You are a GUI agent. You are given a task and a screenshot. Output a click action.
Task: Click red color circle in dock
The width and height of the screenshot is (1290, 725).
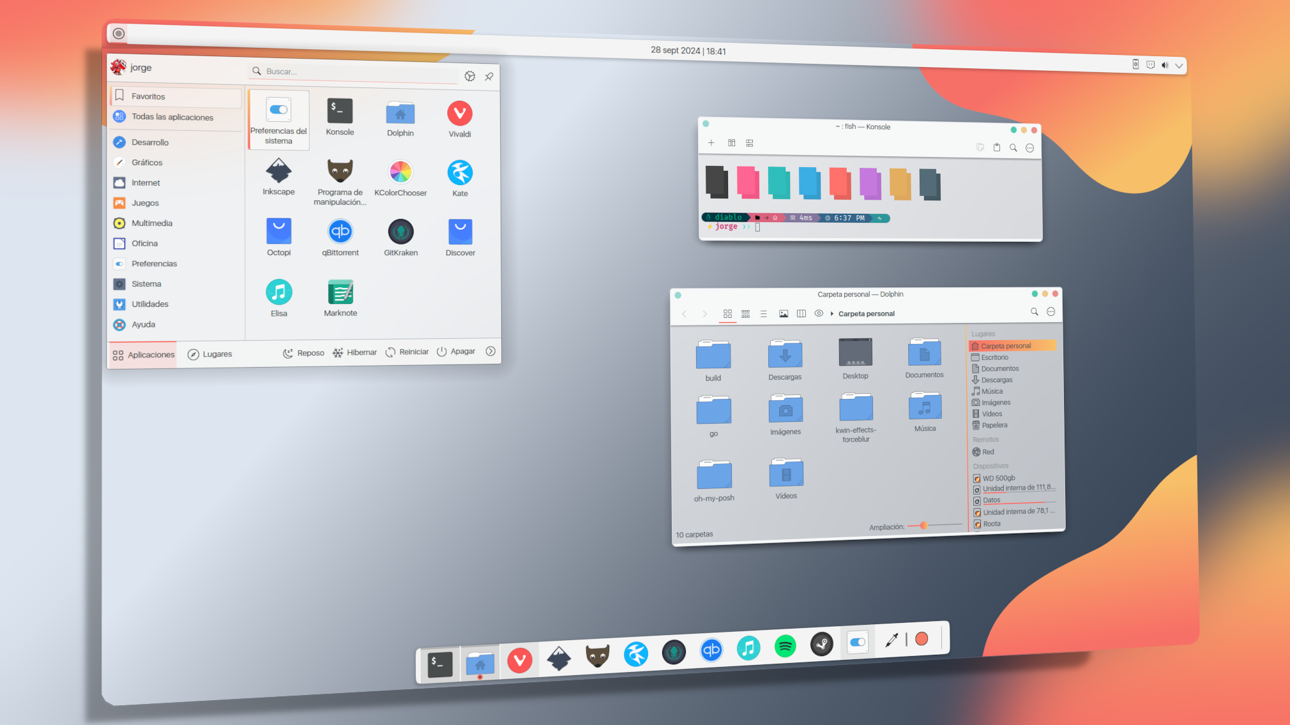pyautogui.click(x=922, y=639)
